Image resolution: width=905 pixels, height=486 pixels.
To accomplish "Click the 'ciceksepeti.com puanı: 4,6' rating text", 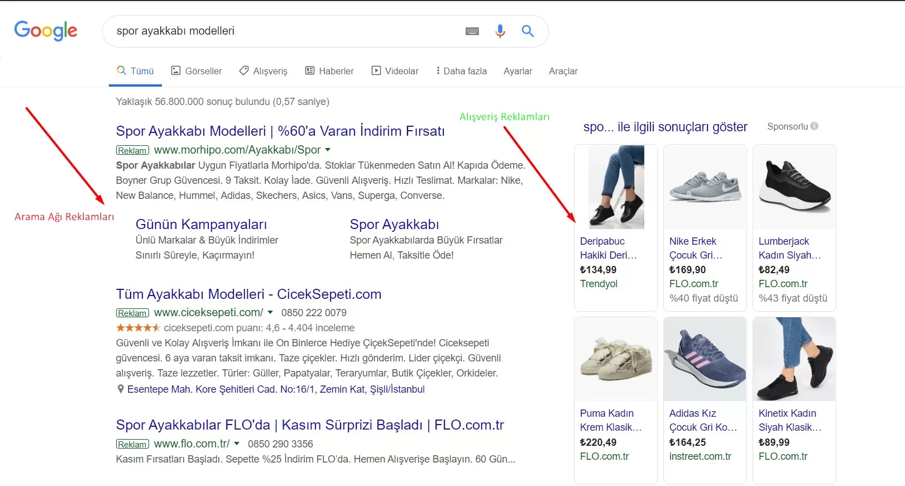I will [x=222, y=328].
